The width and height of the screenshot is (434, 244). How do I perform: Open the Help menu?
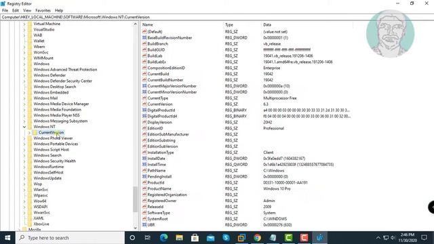(59, 11)
